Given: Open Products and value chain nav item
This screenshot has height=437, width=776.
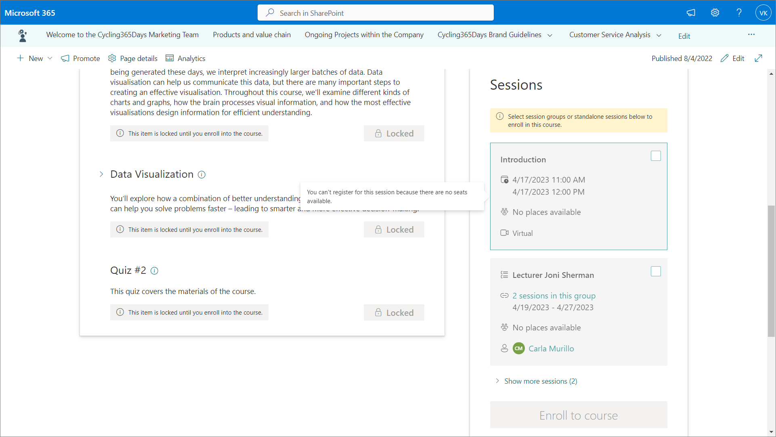Looking at the screenshot, I should pyautogui.click(x=252, y=35).
